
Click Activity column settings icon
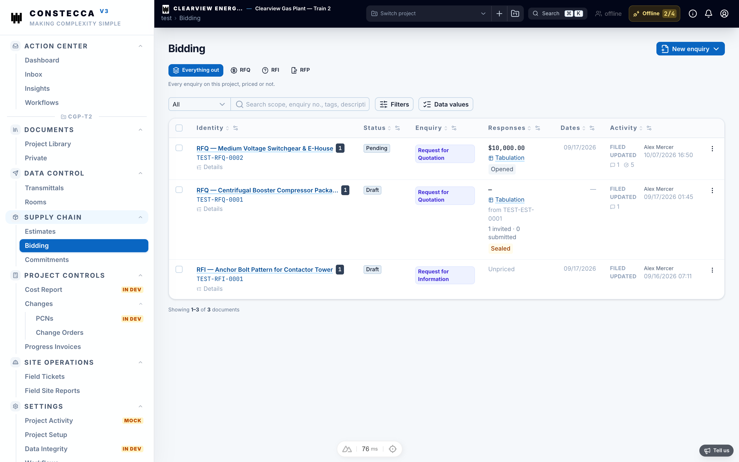pyautogui.click(x=649, y=128)
